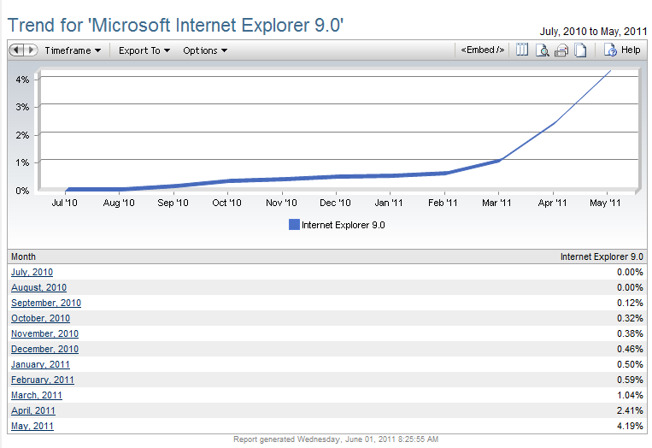Select the 2.41% value for April
Screen dimensions: 652x448
630,410
